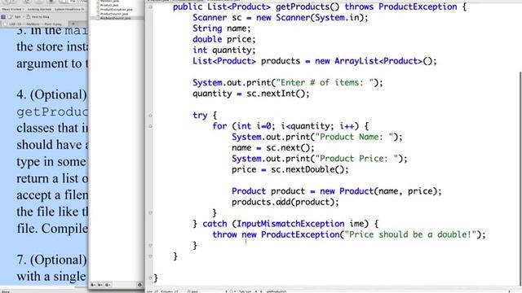Viewport: 522px width, 293px height.
Task: Click the line 'price = sc.nextDouble();'
Action: coord(290,169)
